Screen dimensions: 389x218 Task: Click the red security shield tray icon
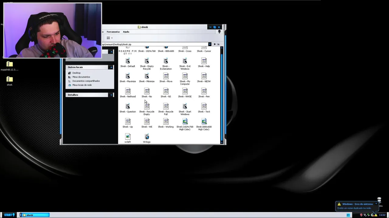(x=361, y=215)
